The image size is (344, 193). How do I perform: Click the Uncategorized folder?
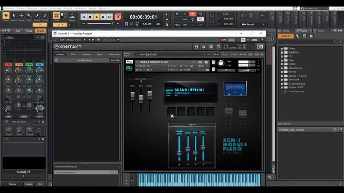[x=295, y=84]
